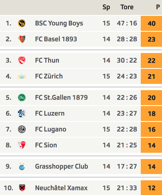162x195 pixels.
Task: Click the Grasshopper Club blue logo
Action: tap(22, 166)
